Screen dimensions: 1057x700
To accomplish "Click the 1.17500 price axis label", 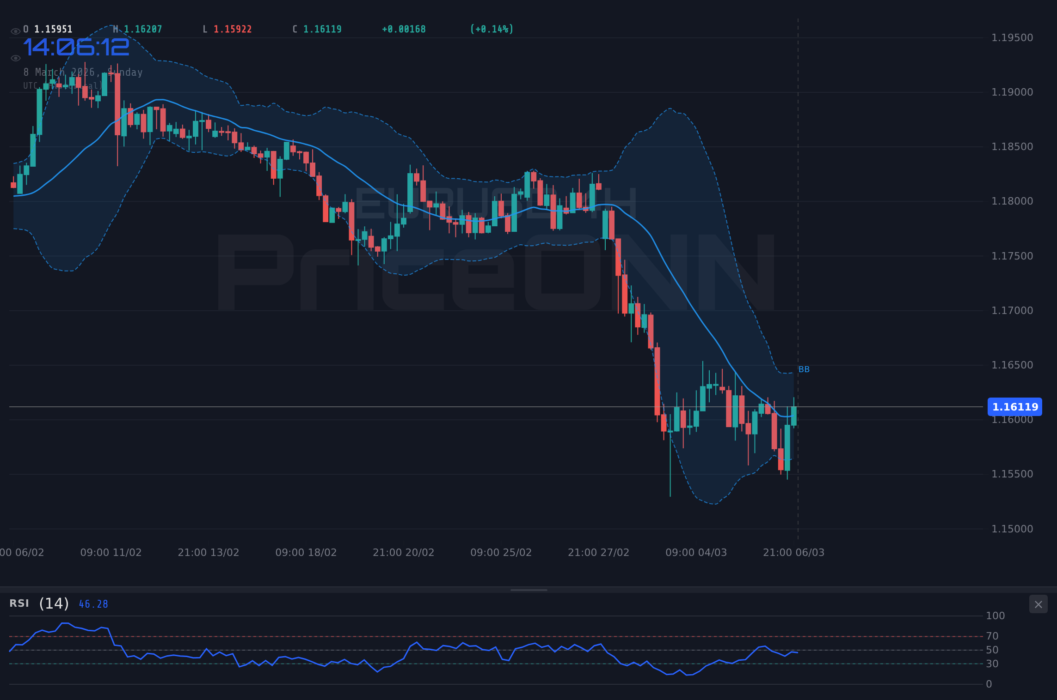I will coord(1012,256).
